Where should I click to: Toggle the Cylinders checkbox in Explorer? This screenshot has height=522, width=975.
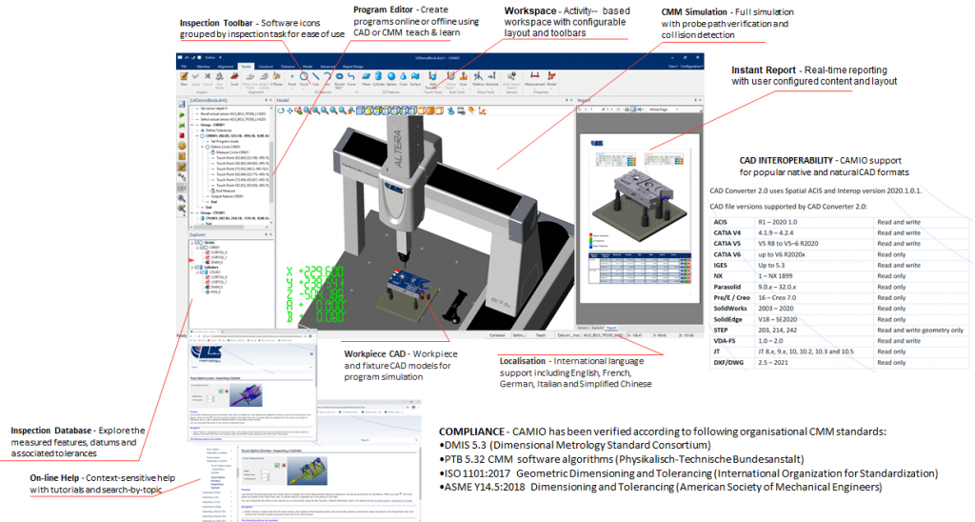click(195, 266)
